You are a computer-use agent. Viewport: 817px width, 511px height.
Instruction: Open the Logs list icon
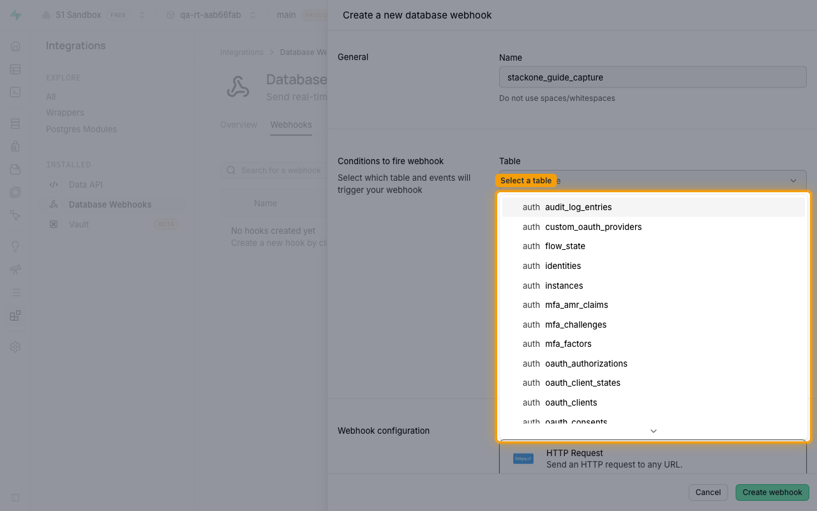[x=15, y=293]
